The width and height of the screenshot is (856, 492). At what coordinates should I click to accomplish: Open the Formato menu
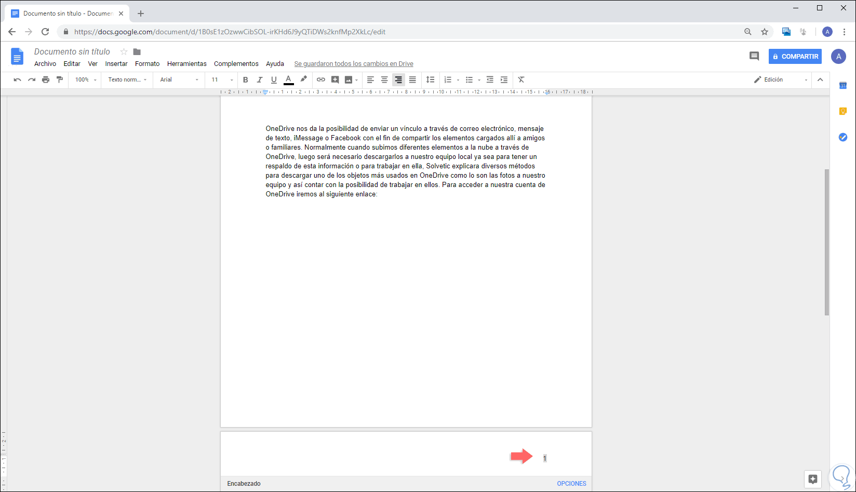click(x=147, y=64)
